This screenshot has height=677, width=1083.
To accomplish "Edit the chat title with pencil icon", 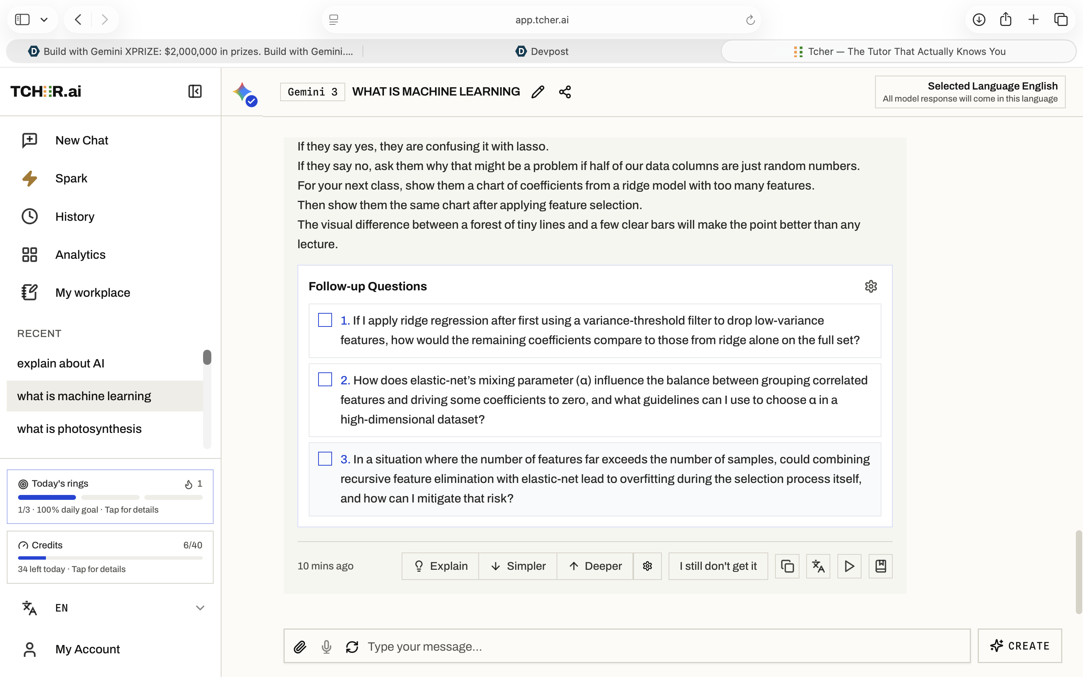I will click(537, 92).
